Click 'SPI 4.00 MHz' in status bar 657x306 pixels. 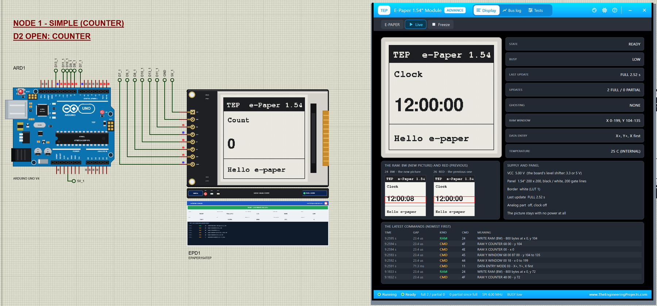(492, 294)
